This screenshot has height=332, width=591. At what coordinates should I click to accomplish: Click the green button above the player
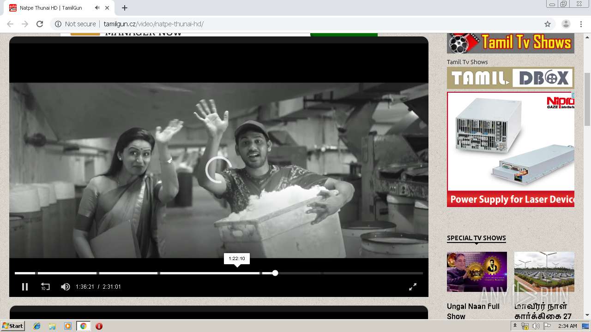[344, 35]
